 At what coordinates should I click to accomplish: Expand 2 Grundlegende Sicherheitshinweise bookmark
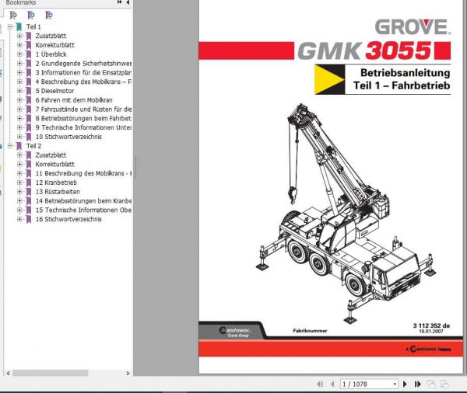click(x=19, y=64)
